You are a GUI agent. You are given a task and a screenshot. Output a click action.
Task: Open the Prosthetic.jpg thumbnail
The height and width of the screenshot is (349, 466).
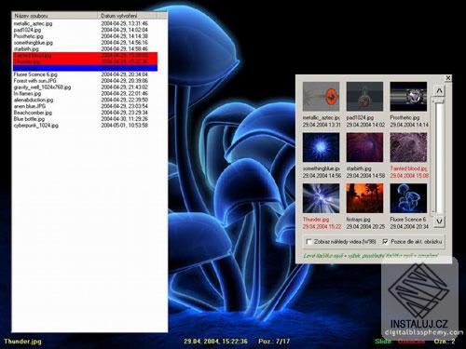coord(408,97)
